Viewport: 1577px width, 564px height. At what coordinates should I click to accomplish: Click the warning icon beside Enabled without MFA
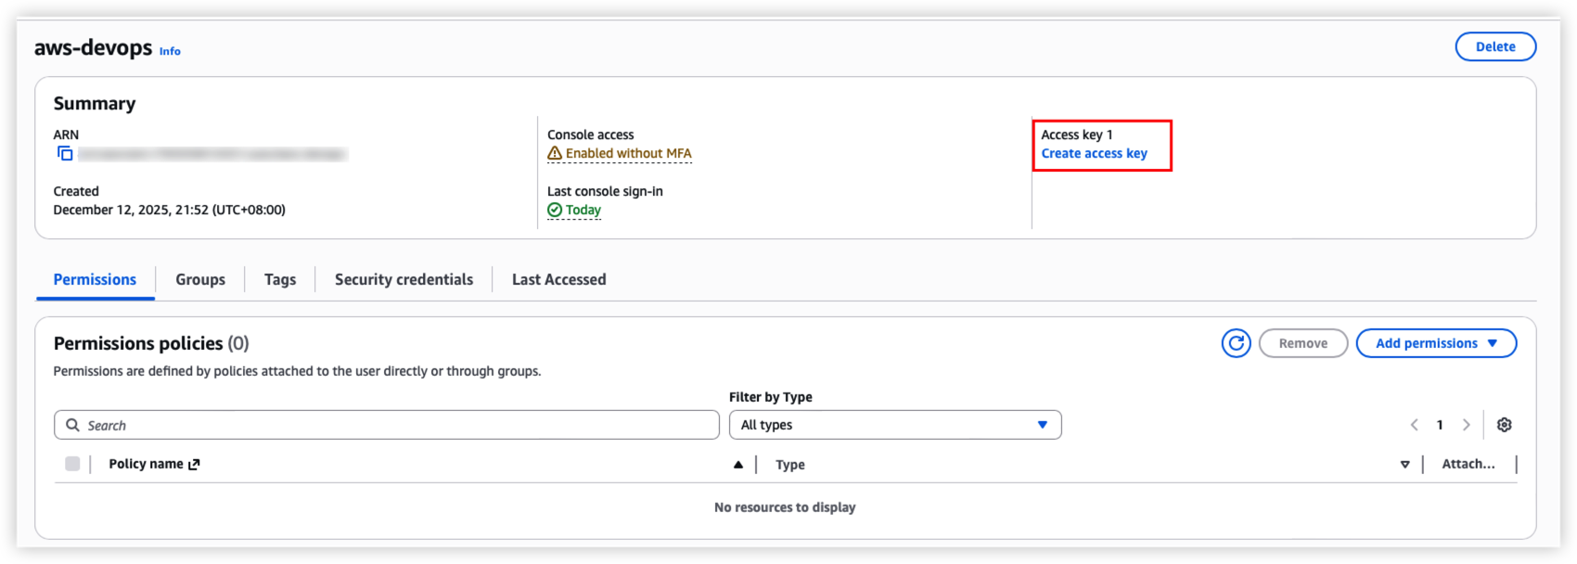[555, 154]
